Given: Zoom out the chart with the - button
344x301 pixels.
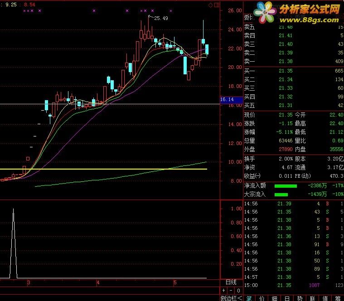Looking at the screenshot, I should (x=231, y=291).
